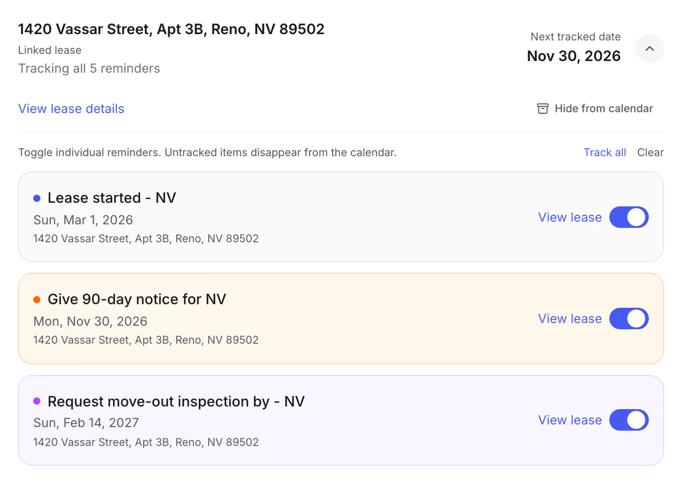
Task: Open View lease for Give 90-day notice
Action: point(570,319)
